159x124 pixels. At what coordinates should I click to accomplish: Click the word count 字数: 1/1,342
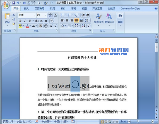[x=24, y=121]
